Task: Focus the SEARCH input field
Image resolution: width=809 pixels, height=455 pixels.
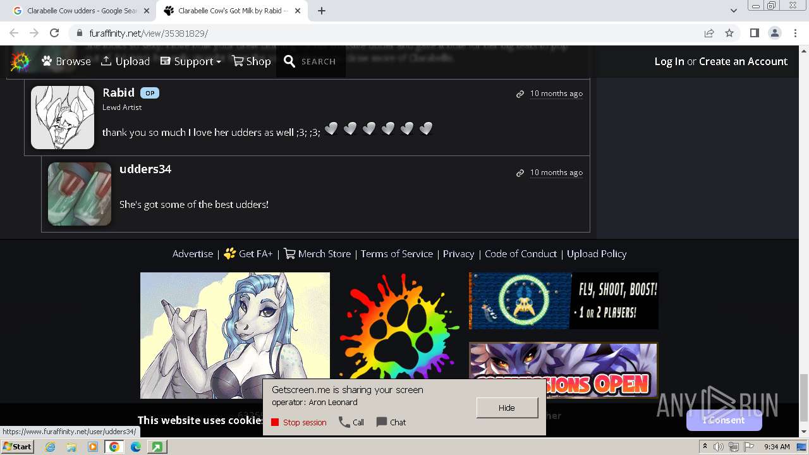Action: coord(319,61)
